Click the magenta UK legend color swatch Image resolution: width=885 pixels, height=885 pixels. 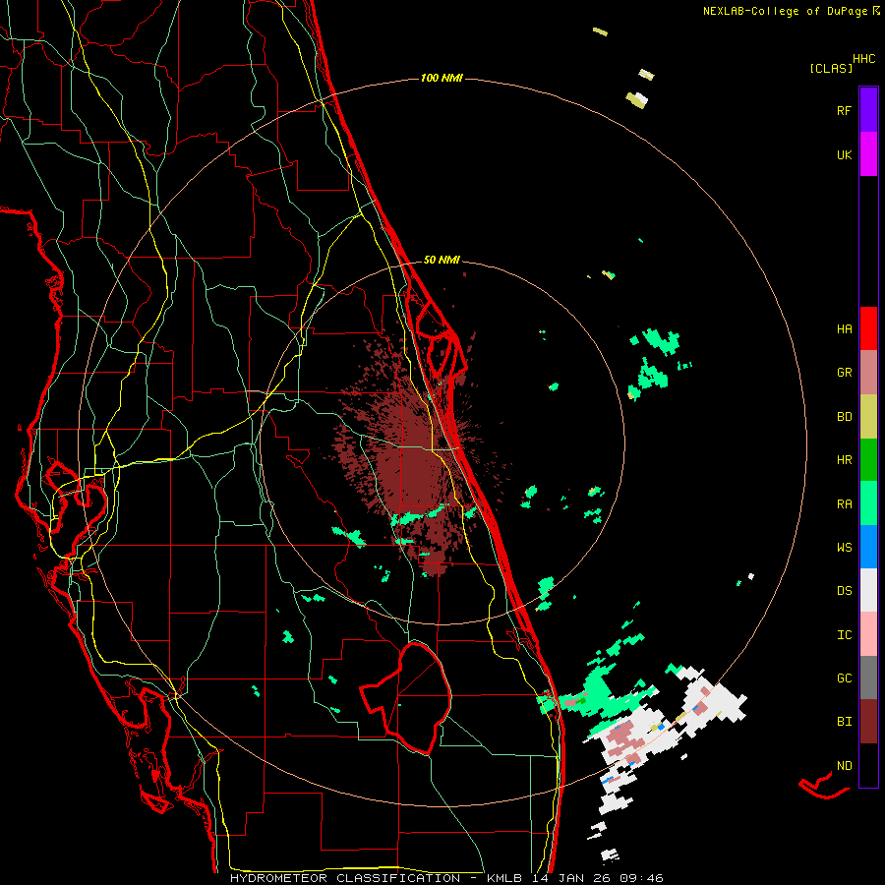tap(868, 154)
